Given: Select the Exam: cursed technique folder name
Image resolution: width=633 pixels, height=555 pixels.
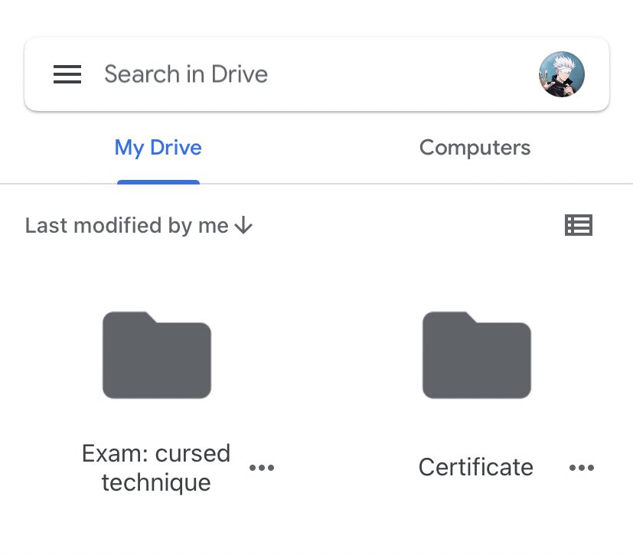Looking at the screenshot, I should [156, 468].
